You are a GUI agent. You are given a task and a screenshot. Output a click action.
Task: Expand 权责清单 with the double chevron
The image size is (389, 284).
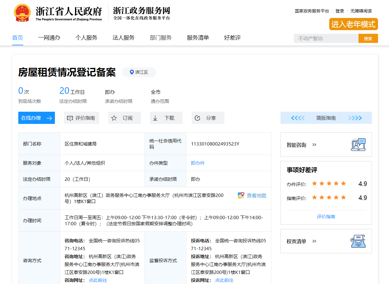pos(314,241)
